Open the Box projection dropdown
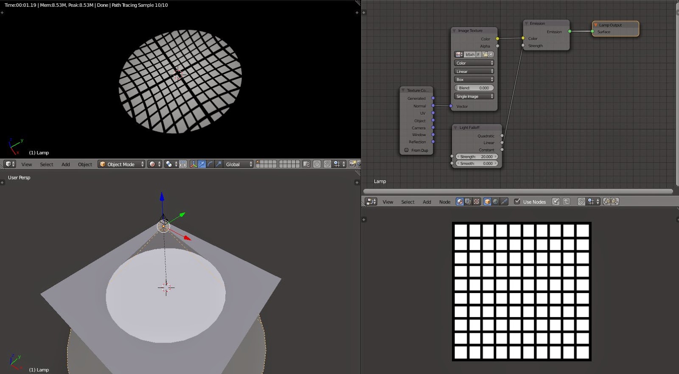This screenshot has width=679, height=374. pyautogui.click(x=474, y=79)
